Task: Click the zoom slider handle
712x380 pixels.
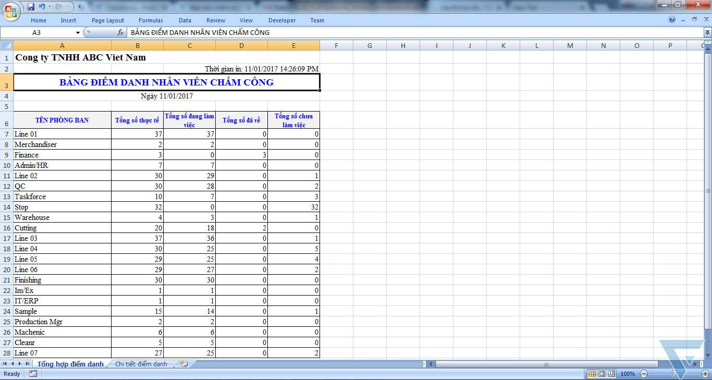Action: [x=673, y=374]
